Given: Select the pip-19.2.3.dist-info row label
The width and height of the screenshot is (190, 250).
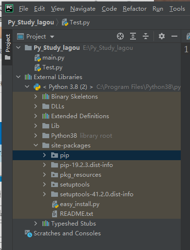Looking at the screenshot, I should 86,165.
